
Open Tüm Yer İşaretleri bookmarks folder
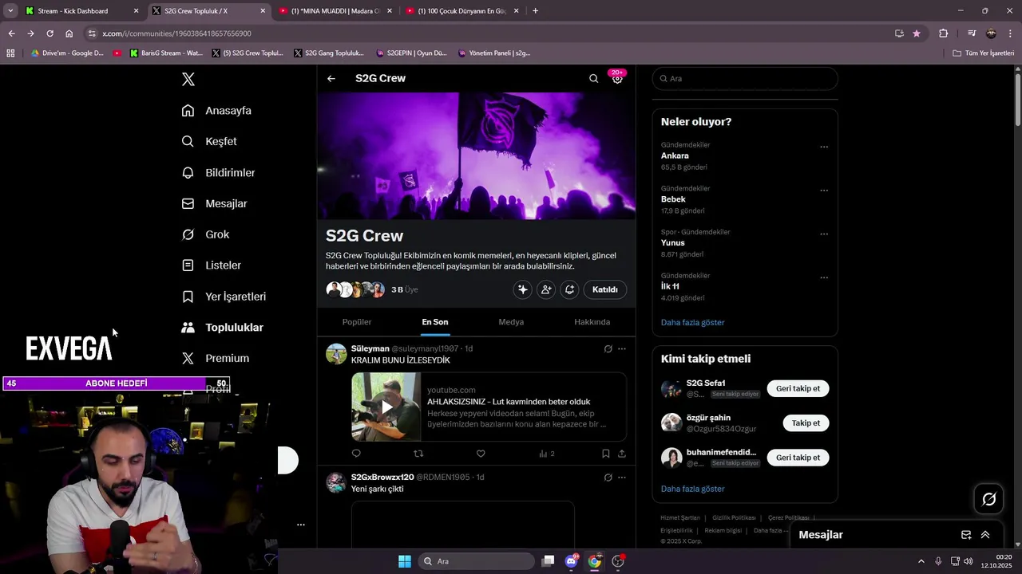point(984,53)
